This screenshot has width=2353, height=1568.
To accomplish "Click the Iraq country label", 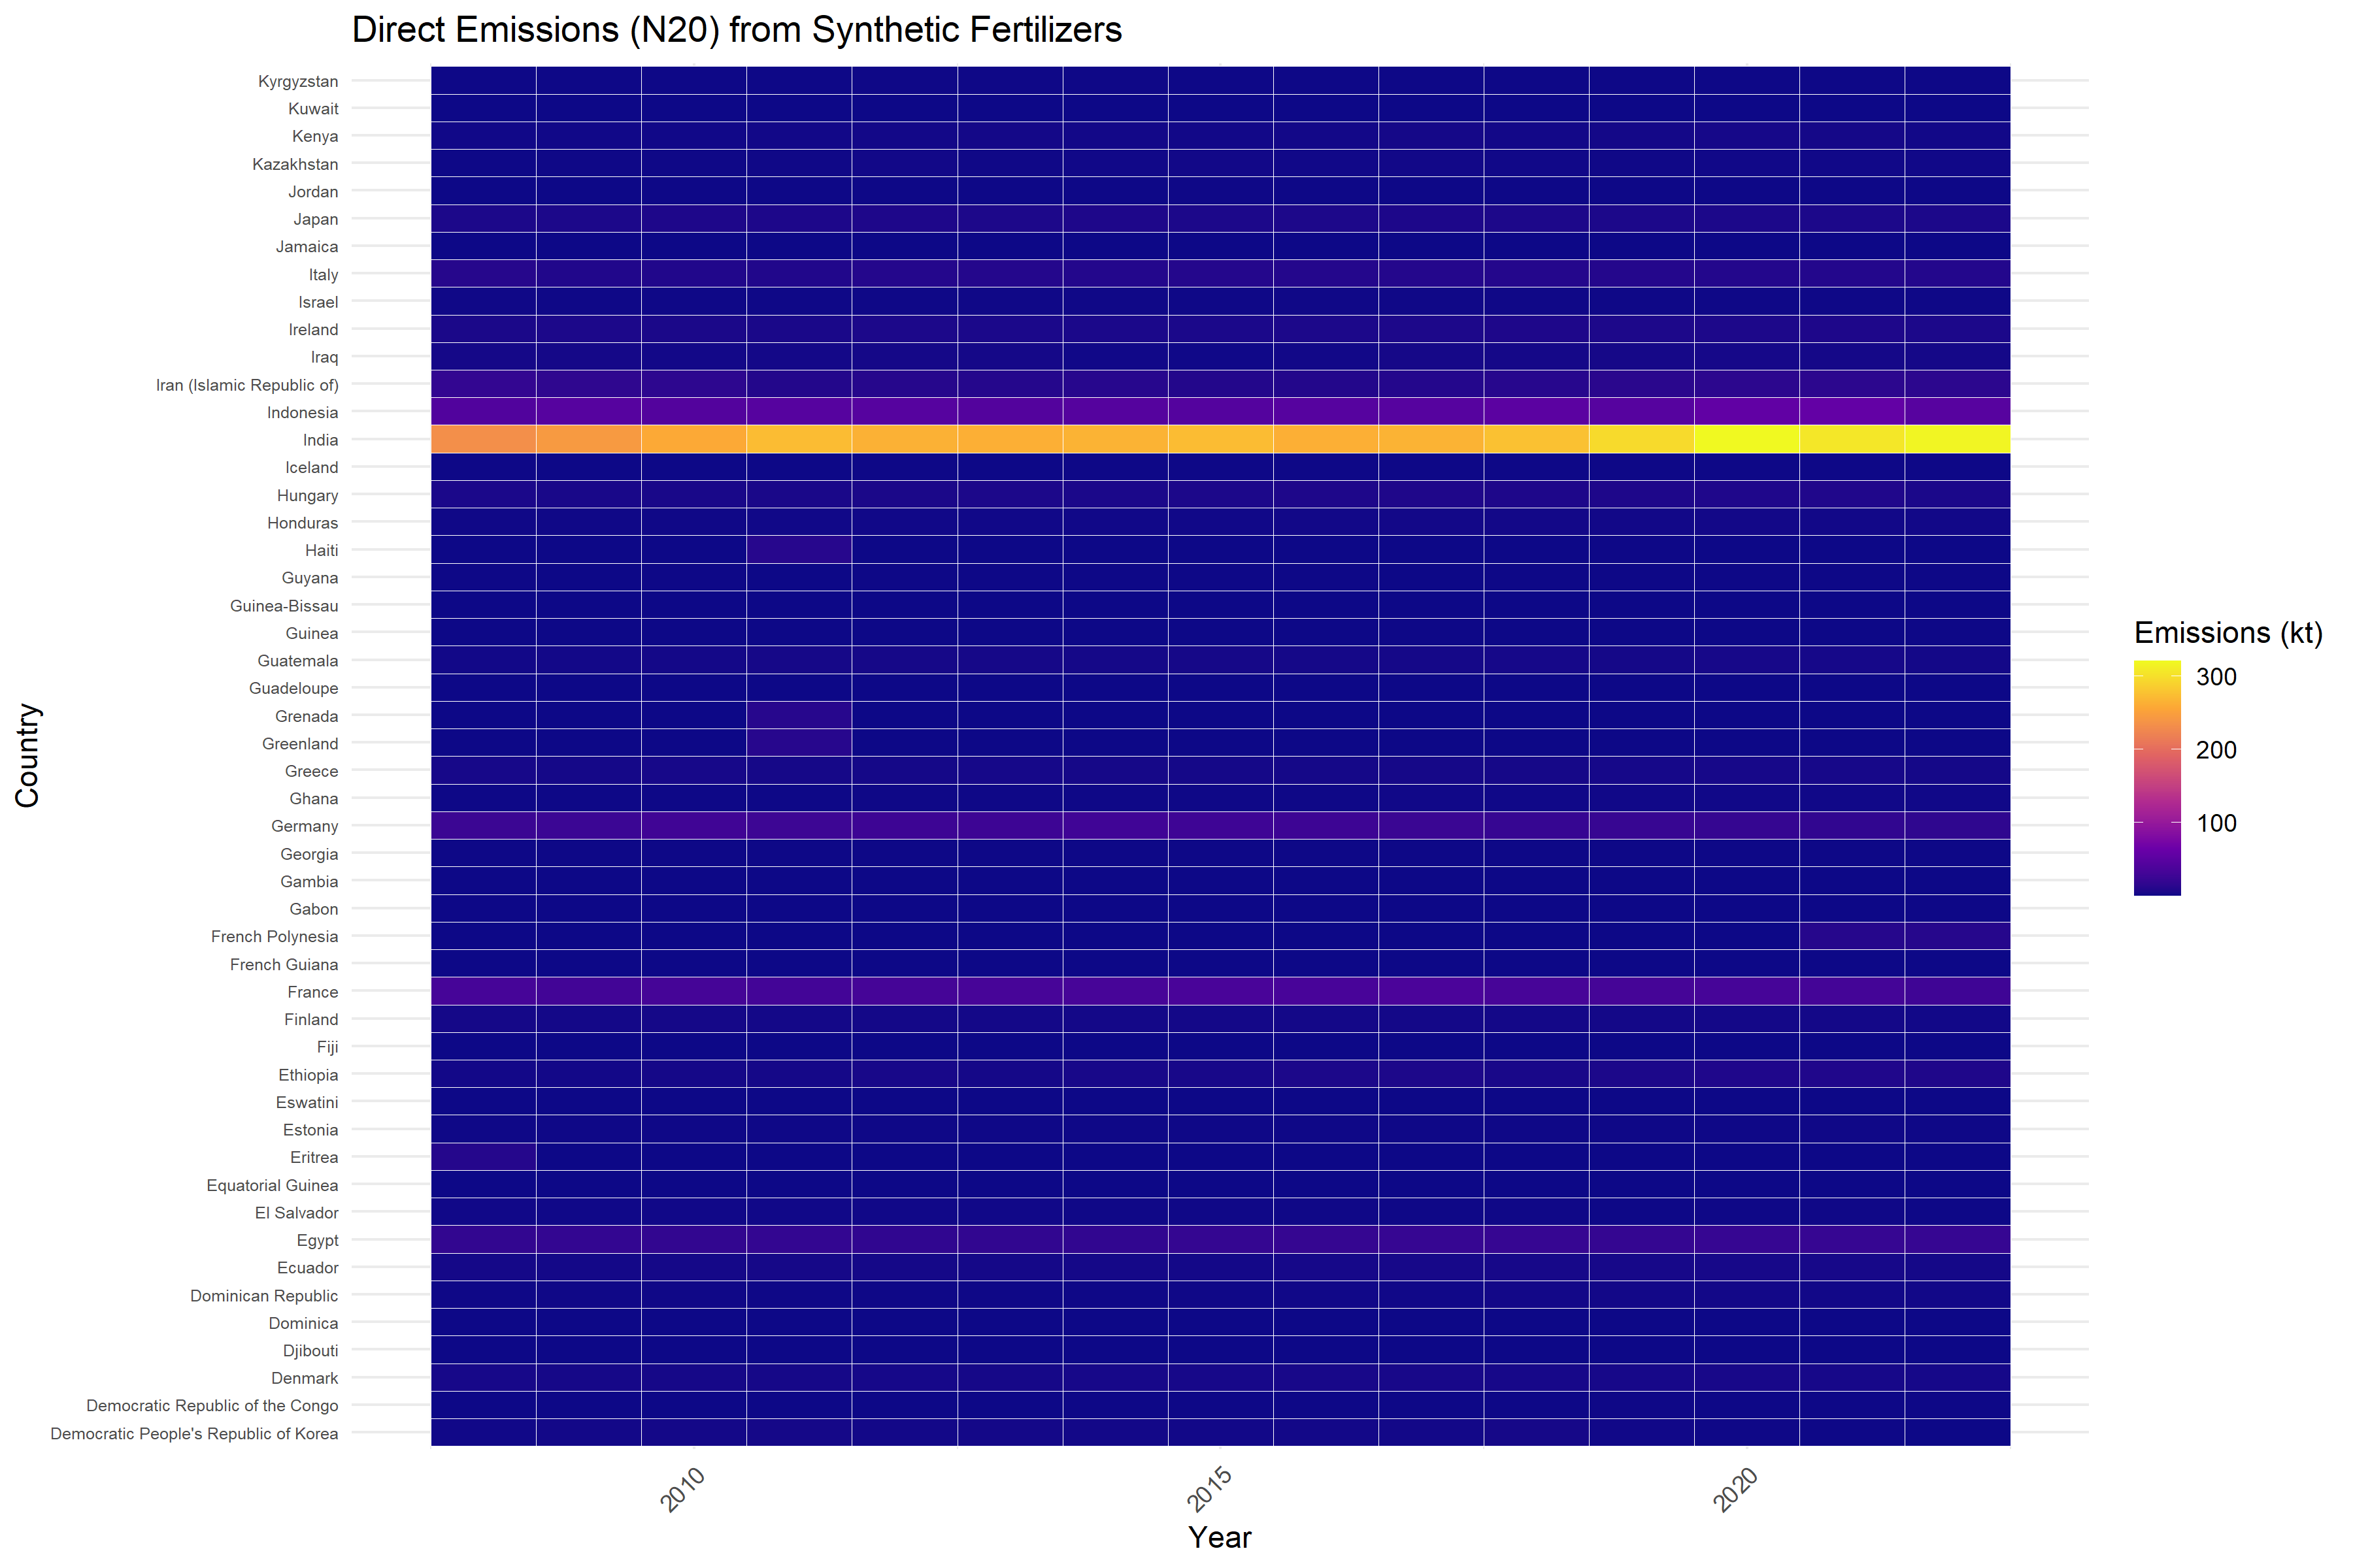I will point(324,357).
